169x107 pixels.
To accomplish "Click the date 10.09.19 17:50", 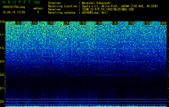I will click(x=14, y=12).
